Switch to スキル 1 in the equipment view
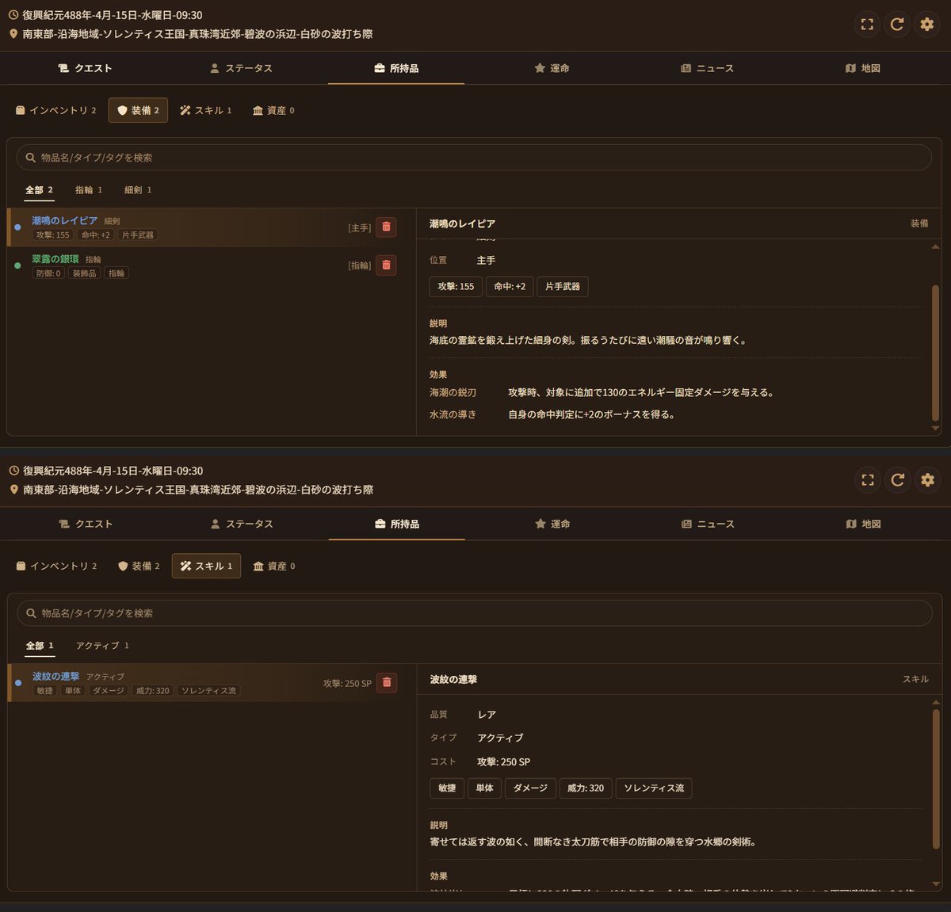This screenshot has width=951, height=912. click(205, 110)
